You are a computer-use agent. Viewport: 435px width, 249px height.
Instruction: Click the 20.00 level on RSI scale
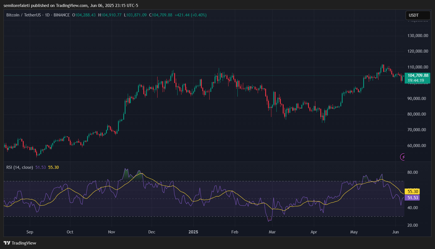(412, 225)
